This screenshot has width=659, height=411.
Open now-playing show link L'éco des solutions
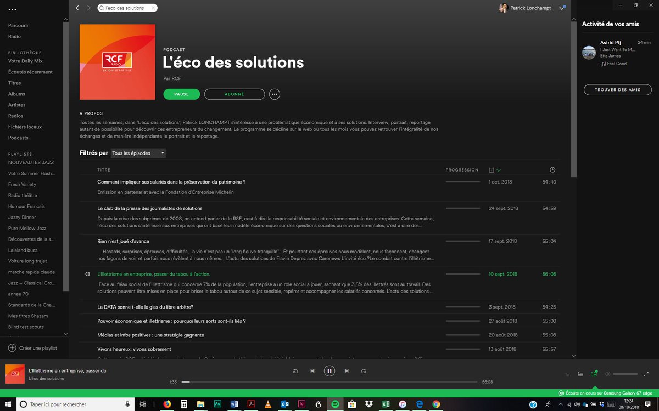coord(46,379)
